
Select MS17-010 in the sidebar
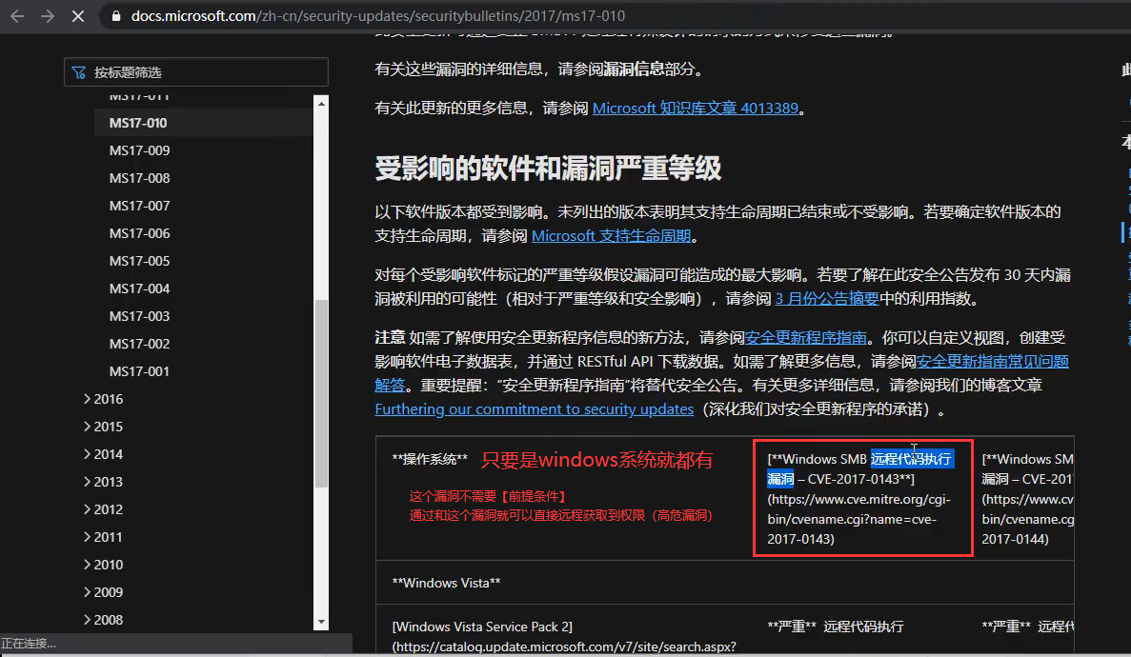pos(138,123)
